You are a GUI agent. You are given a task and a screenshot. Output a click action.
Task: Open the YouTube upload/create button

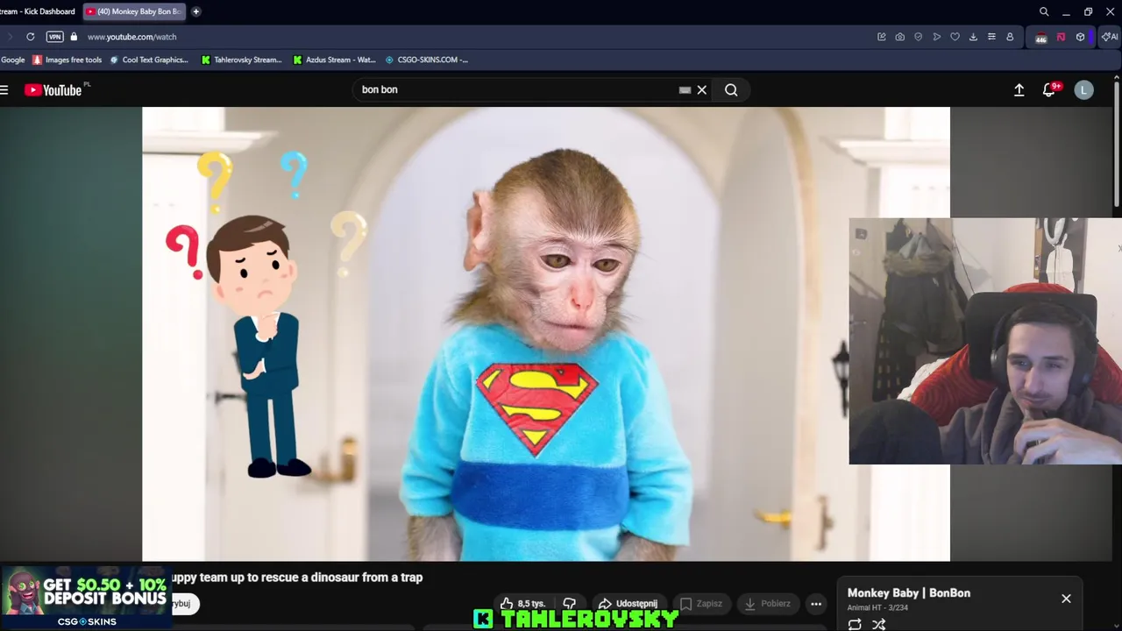coord(1019,89)
